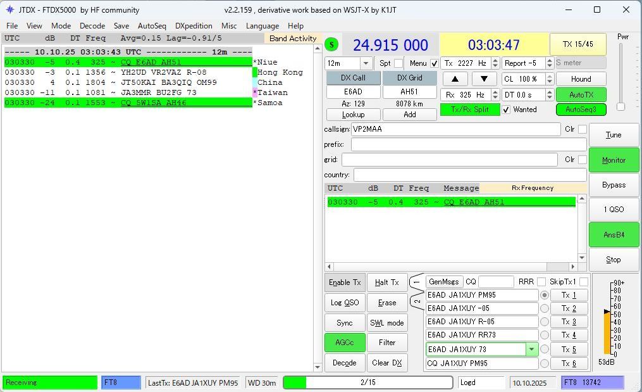The height and width of the screenshot is (392, 642).
Task: Click the Tx/Rx Split green button
Action: 469,110
